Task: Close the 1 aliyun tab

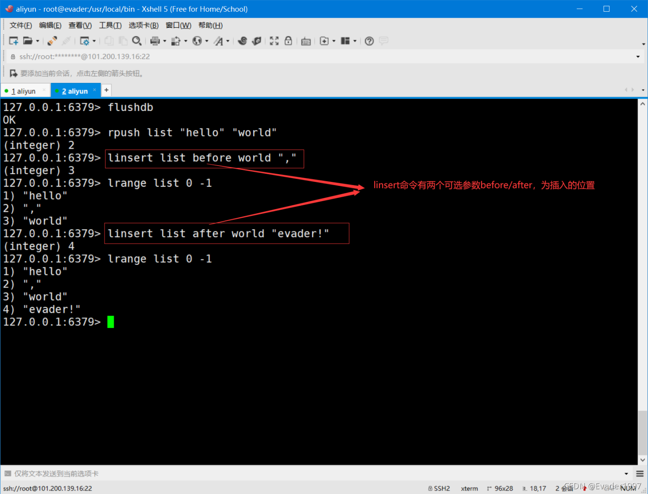Action: click(x=44, y=90)
